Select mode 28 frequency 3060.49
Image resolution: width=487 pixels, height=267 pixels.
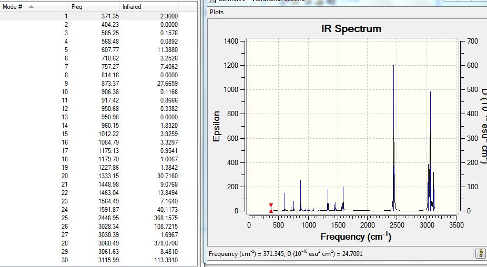109,243
